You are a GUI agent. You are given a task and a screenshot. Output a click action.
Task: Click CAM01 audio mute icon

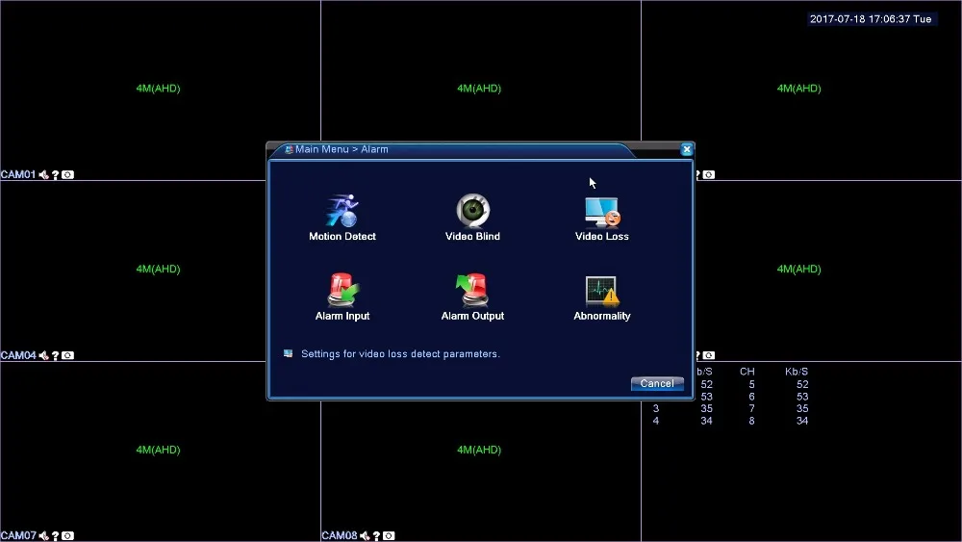point(43,175)
